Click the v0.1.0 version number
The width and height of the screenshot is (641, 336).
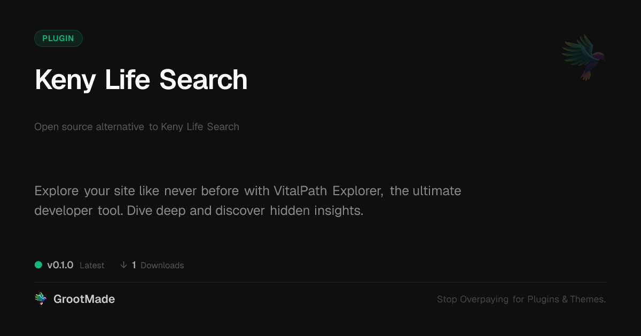60,265
